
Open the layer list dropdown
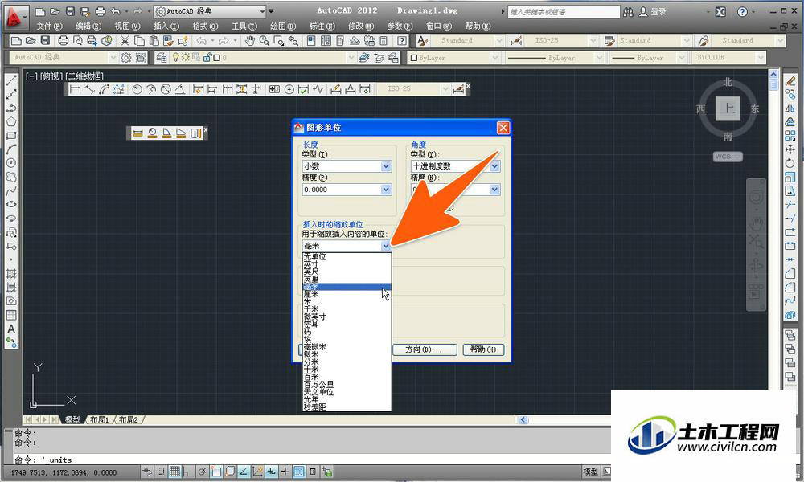[351, 58]
